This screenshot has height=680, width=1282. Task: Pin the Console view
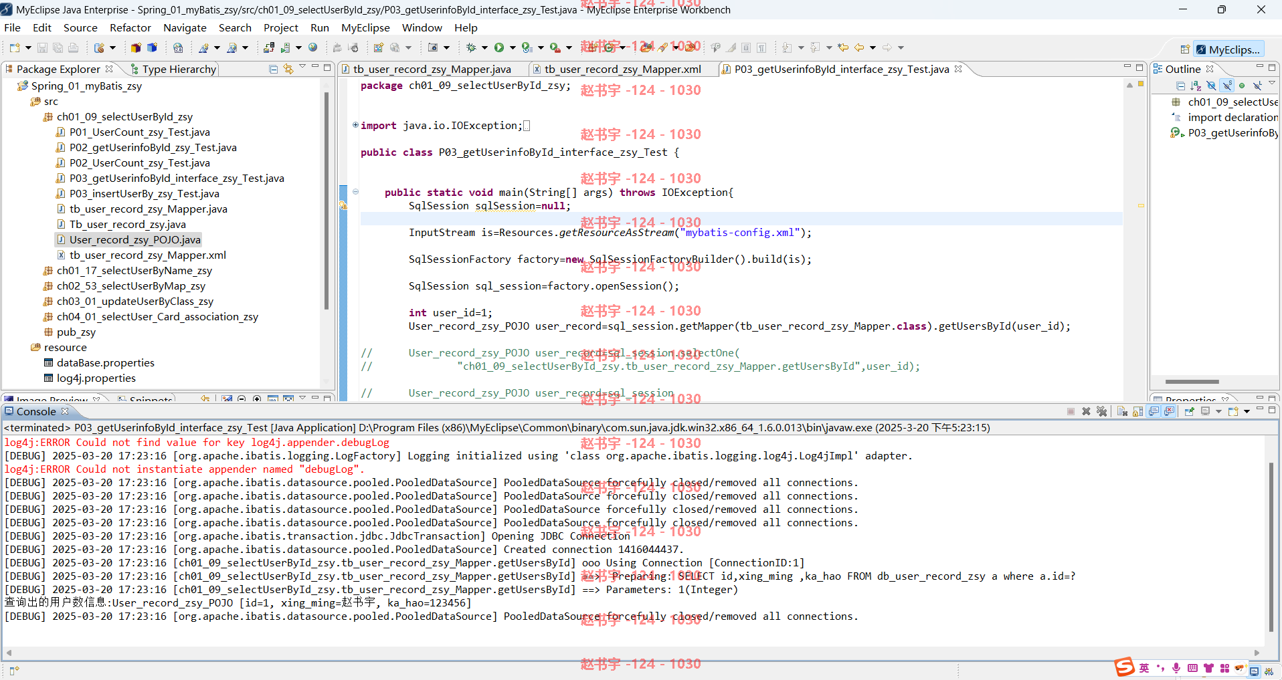click(1190, 411)
